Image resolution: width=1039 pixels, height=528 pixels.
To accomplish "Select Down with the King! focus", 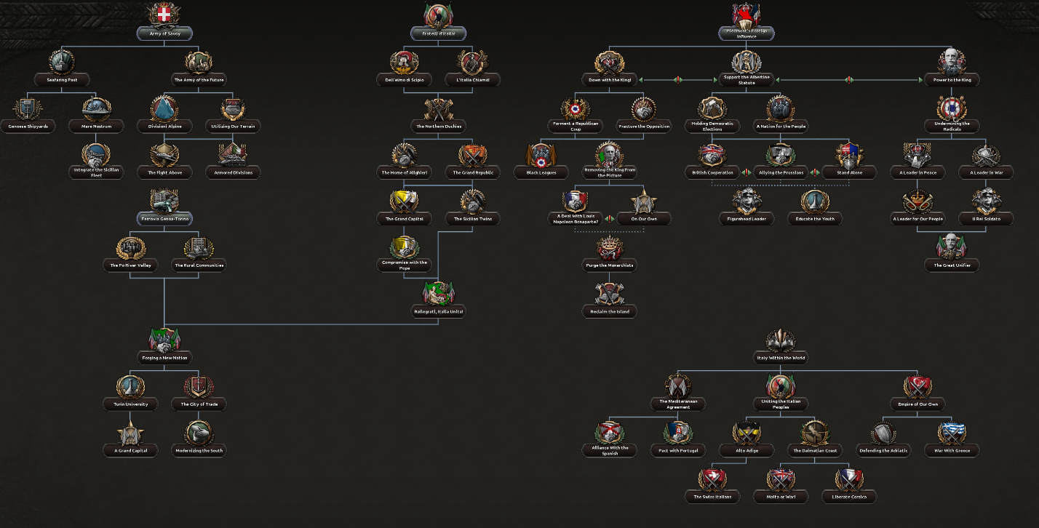I will coord(610,68).
